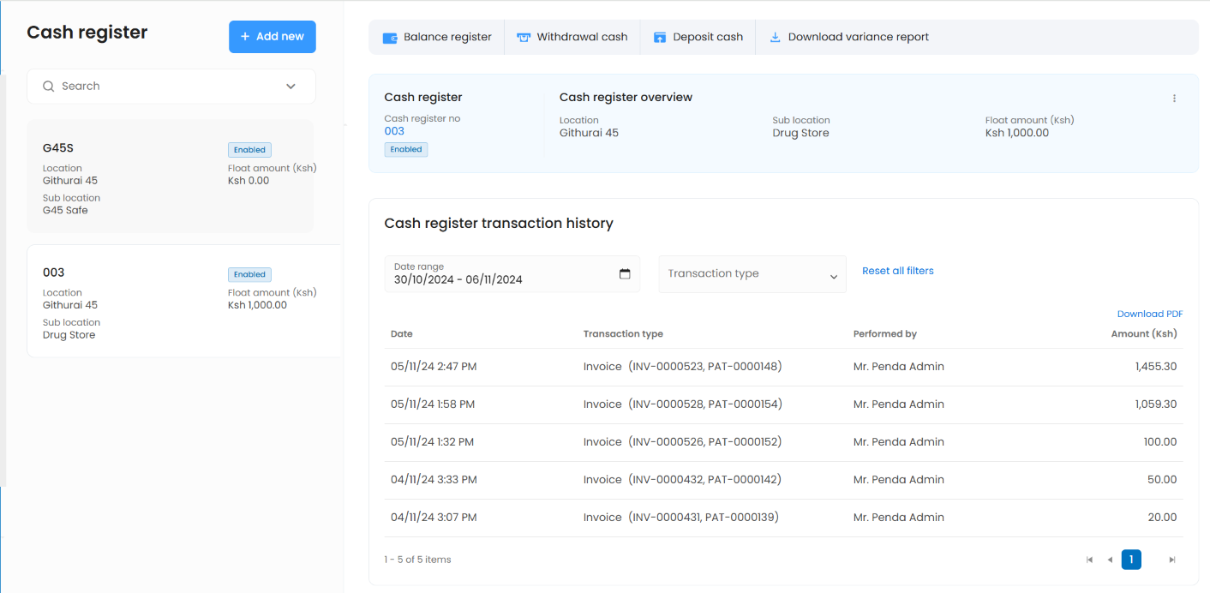
Task: Open cash register number 003 link
Action: [x=394, y=131]
